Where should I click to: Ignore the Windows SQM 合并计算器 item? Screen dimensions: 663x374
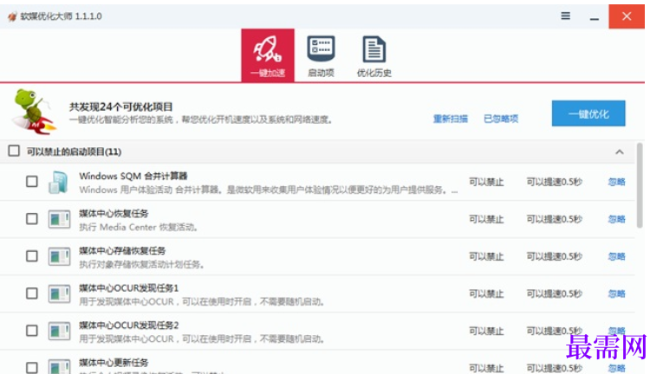coord(616,182)
